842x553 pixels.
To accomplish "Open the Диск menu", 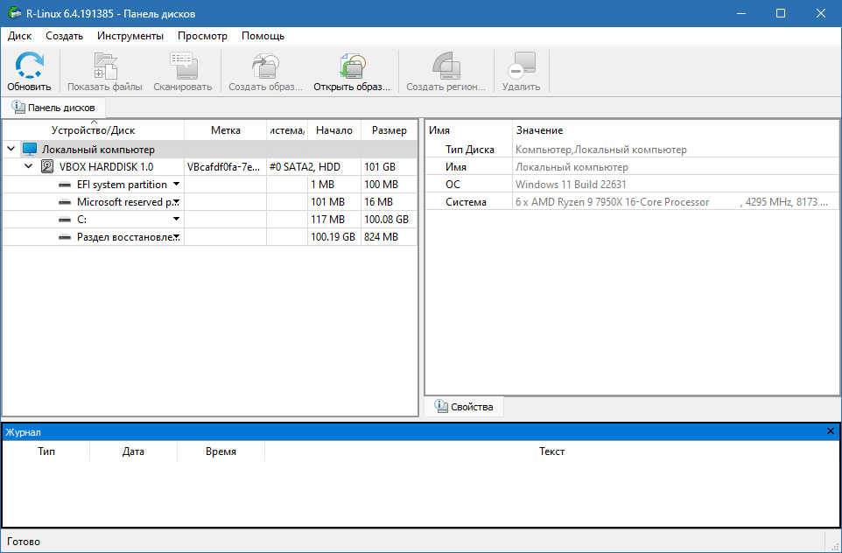I will (20, 36).
